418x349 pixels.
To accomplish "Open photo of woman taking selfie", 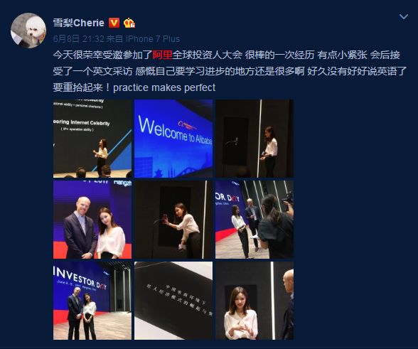I will pyautogui.click(x=173, y=220).
